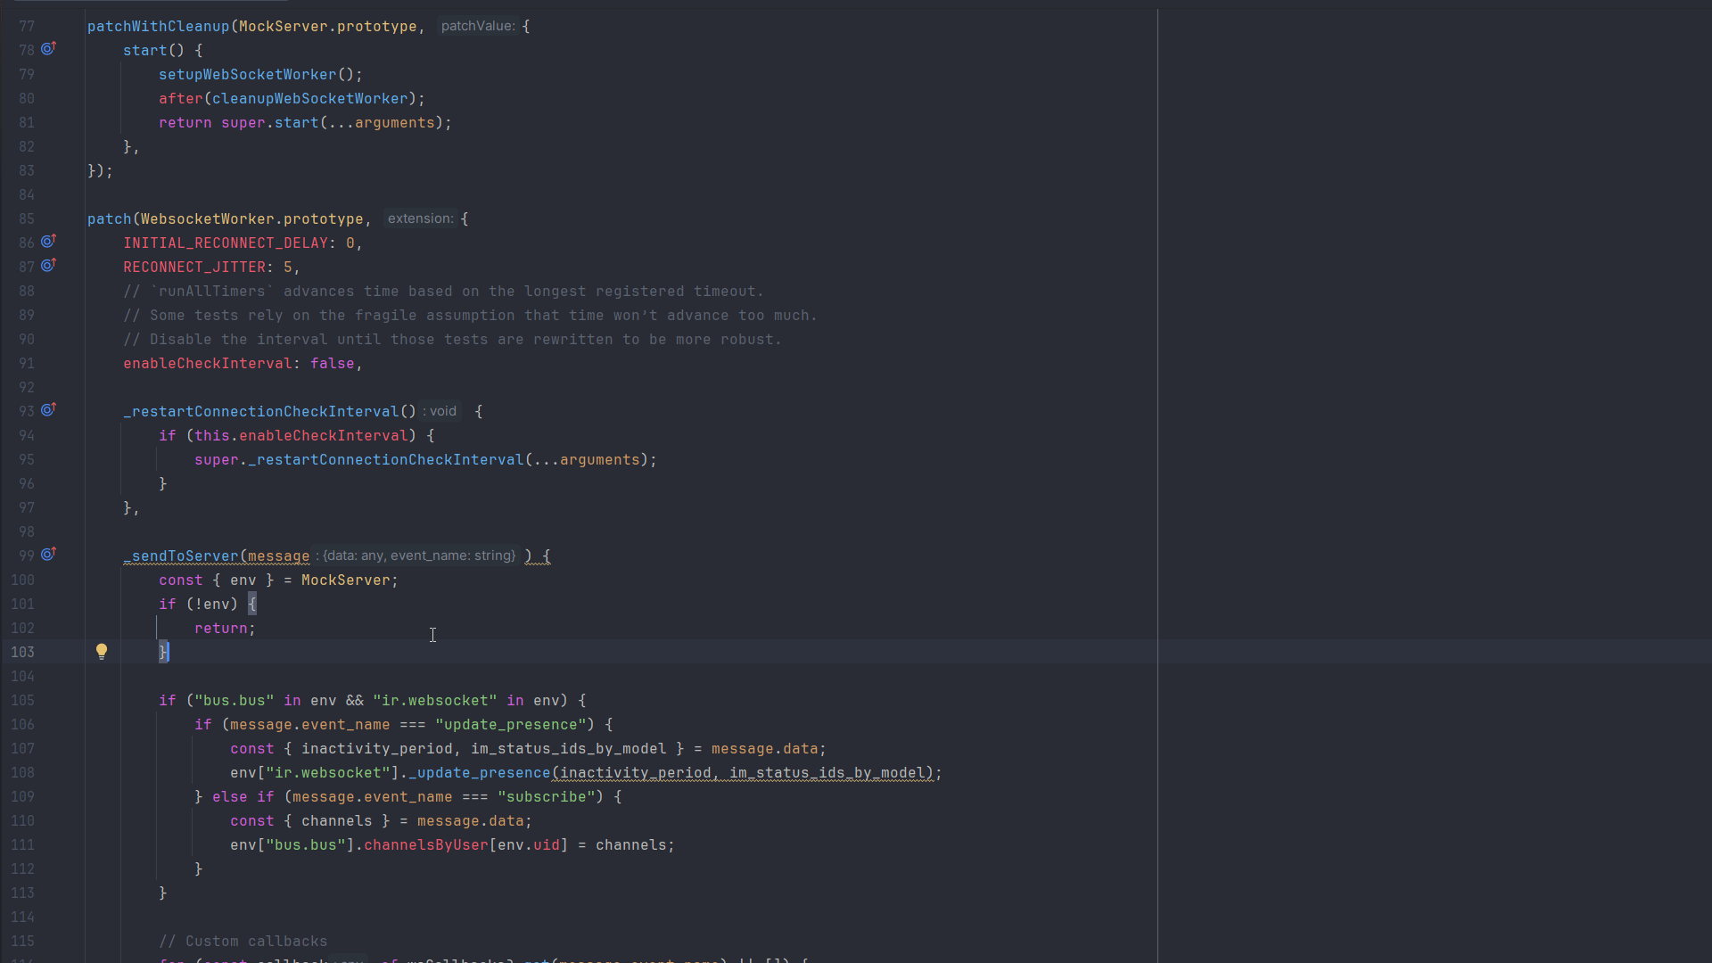Click the "update_presence" string literal
Screen dimensions: 1712x963
click(511, 725)
